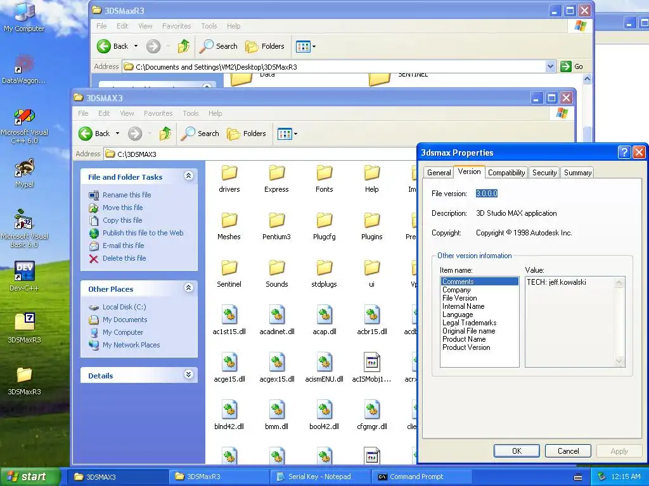Go to My Documents in Other Places

pos(125,320)
